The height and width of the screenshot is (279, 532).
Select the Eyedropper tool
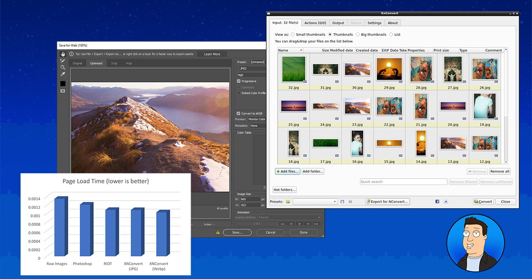(63, 73)
